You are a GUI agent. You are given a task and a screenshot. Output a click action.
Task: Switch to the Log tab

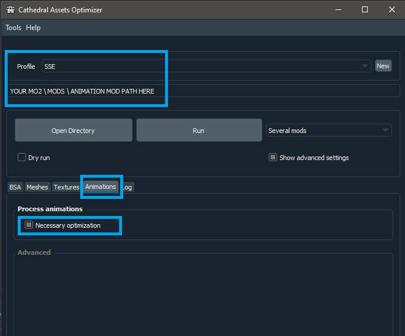pyautogui.click(x=128, y=187)
